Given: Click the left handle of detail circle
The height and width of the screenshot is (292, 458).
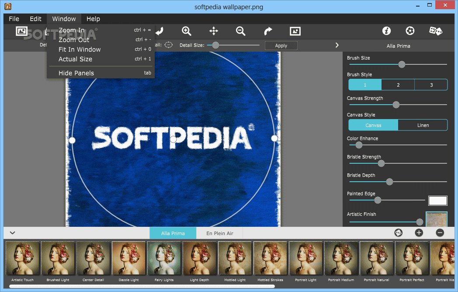Looking at the screenshot, I should coord(72,141).
